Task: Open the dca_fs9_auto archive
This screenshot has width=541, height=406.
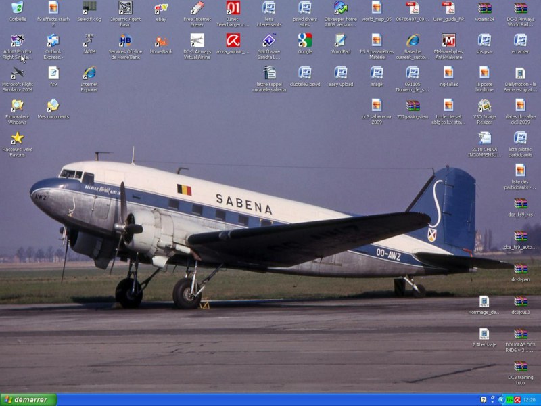Action: click(x=520, y=235)
